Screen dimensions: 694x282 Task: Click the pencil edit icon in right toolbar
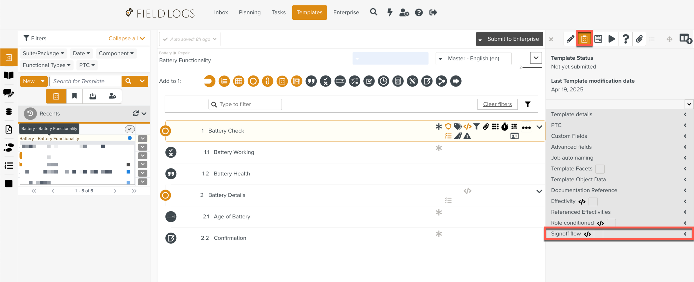click(x=570, y=39)
